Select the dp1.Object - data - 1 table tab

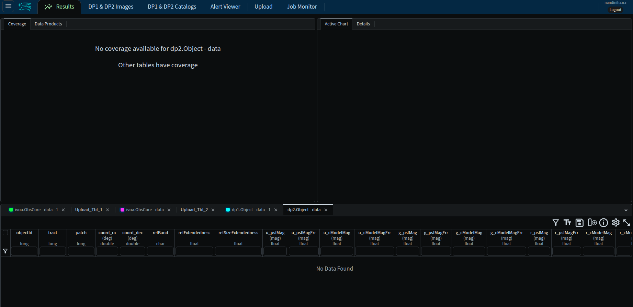251,210
